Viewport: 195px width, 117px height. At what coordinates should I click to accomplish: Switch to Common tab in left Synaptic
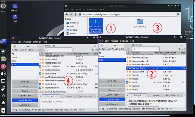click(68, 96)
